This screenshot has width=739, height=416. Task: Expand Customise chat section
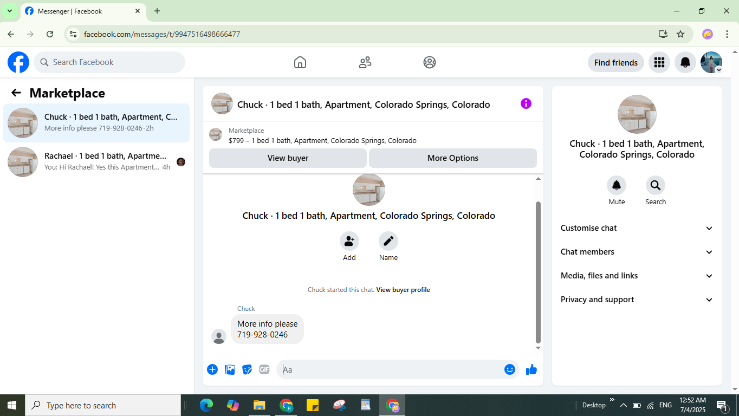[637, 228]
